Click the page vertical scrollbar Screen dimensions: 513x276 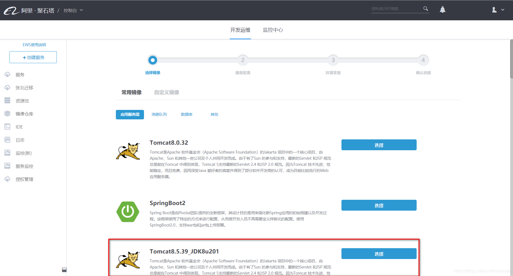(511, 59)
